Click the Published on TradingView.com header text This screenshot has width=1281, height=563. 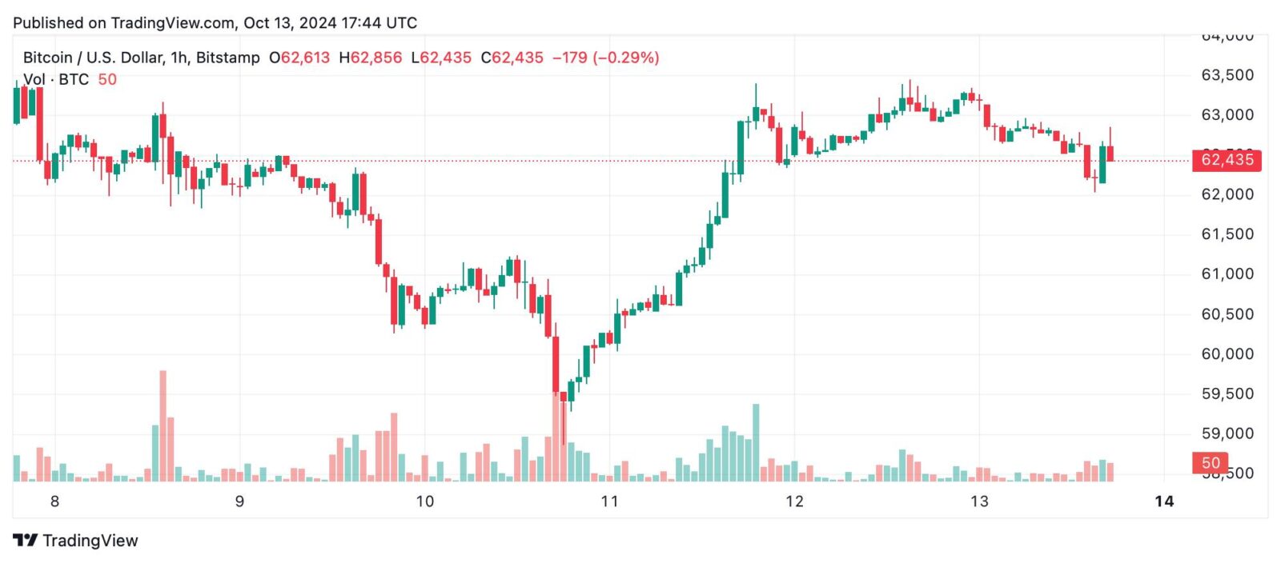(x=215, y=22)
